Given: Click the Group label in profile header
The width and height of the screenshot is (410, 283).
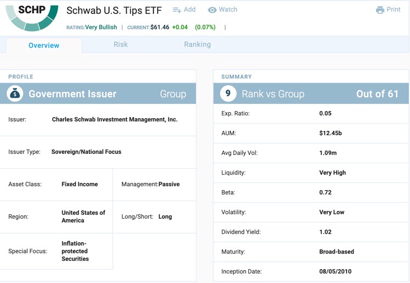Looking at the screenshot, I should click(x=173, y=94).
